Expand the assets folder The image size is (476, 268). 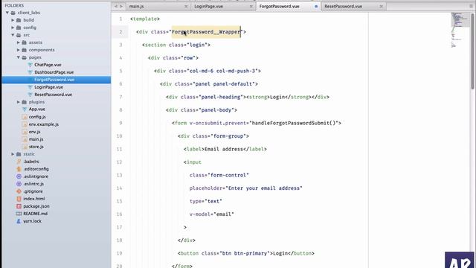18,42
